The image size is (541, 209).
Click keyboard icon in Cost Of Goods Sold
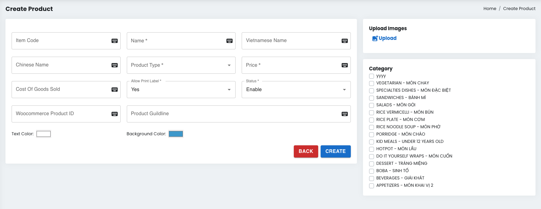[115, 90]
